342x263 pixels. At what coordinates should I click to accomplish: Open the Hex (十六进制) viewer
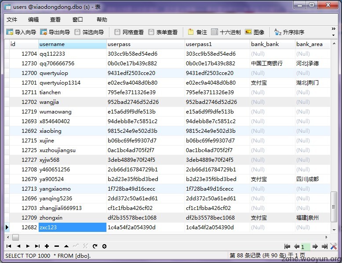pos(226,32)
